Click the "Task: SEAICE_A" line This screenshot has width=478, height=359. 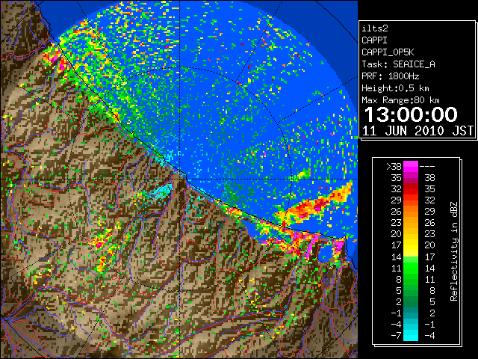(x=398, y=64)
